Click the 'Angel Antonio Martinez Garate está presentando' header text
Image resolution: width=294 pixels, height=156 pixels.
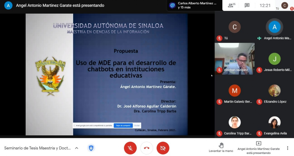[x=60, y=5]
